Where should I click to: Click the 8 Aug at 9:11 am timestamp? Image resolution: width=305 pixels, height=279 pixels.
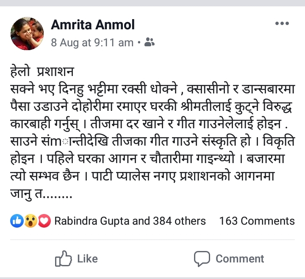(92, 42)
